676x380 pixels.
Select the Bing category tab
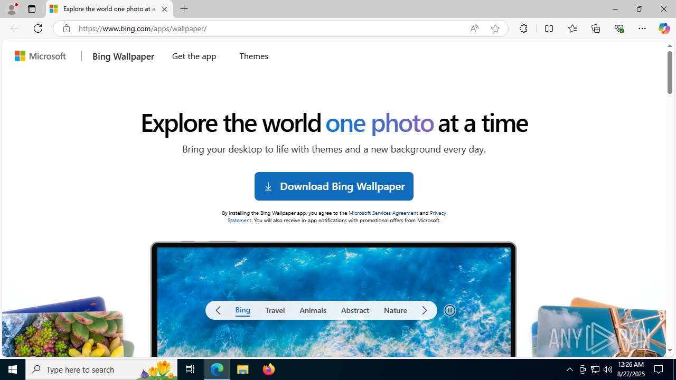tap(243, 310)
